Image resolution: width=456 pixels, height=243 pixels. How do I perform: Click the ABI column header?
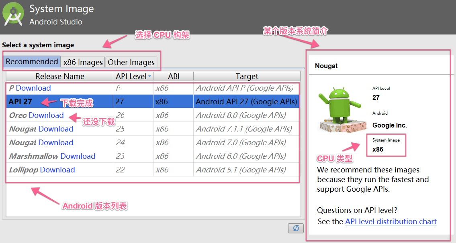click(173, 76)
